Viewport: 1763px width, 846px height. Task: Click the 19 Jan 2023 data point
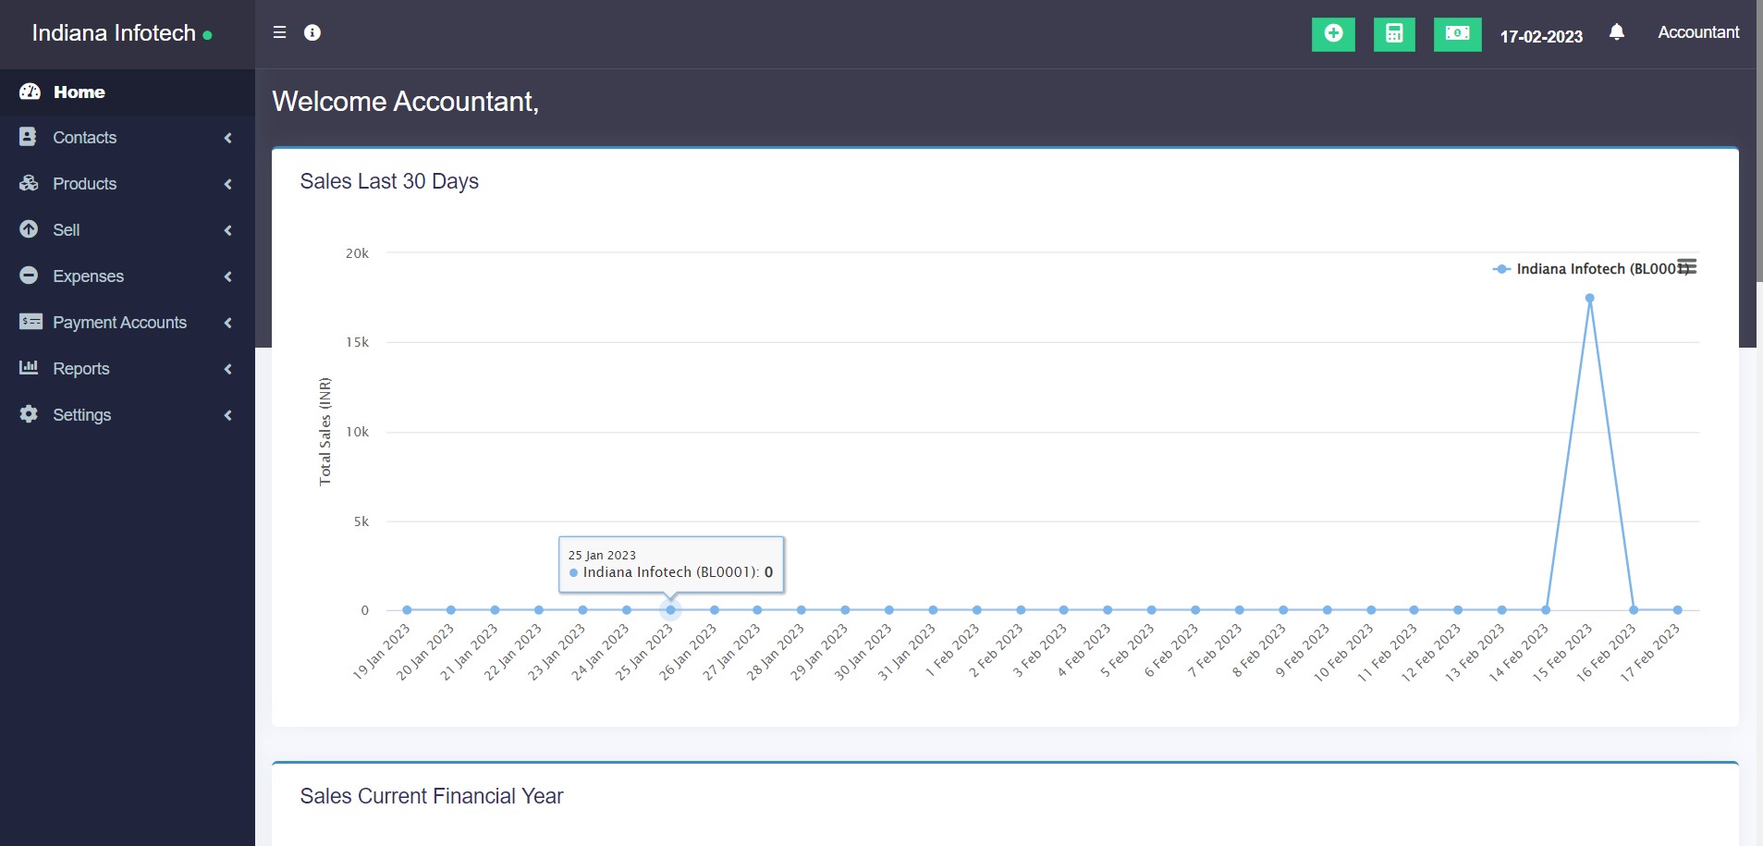pos(407,609)
